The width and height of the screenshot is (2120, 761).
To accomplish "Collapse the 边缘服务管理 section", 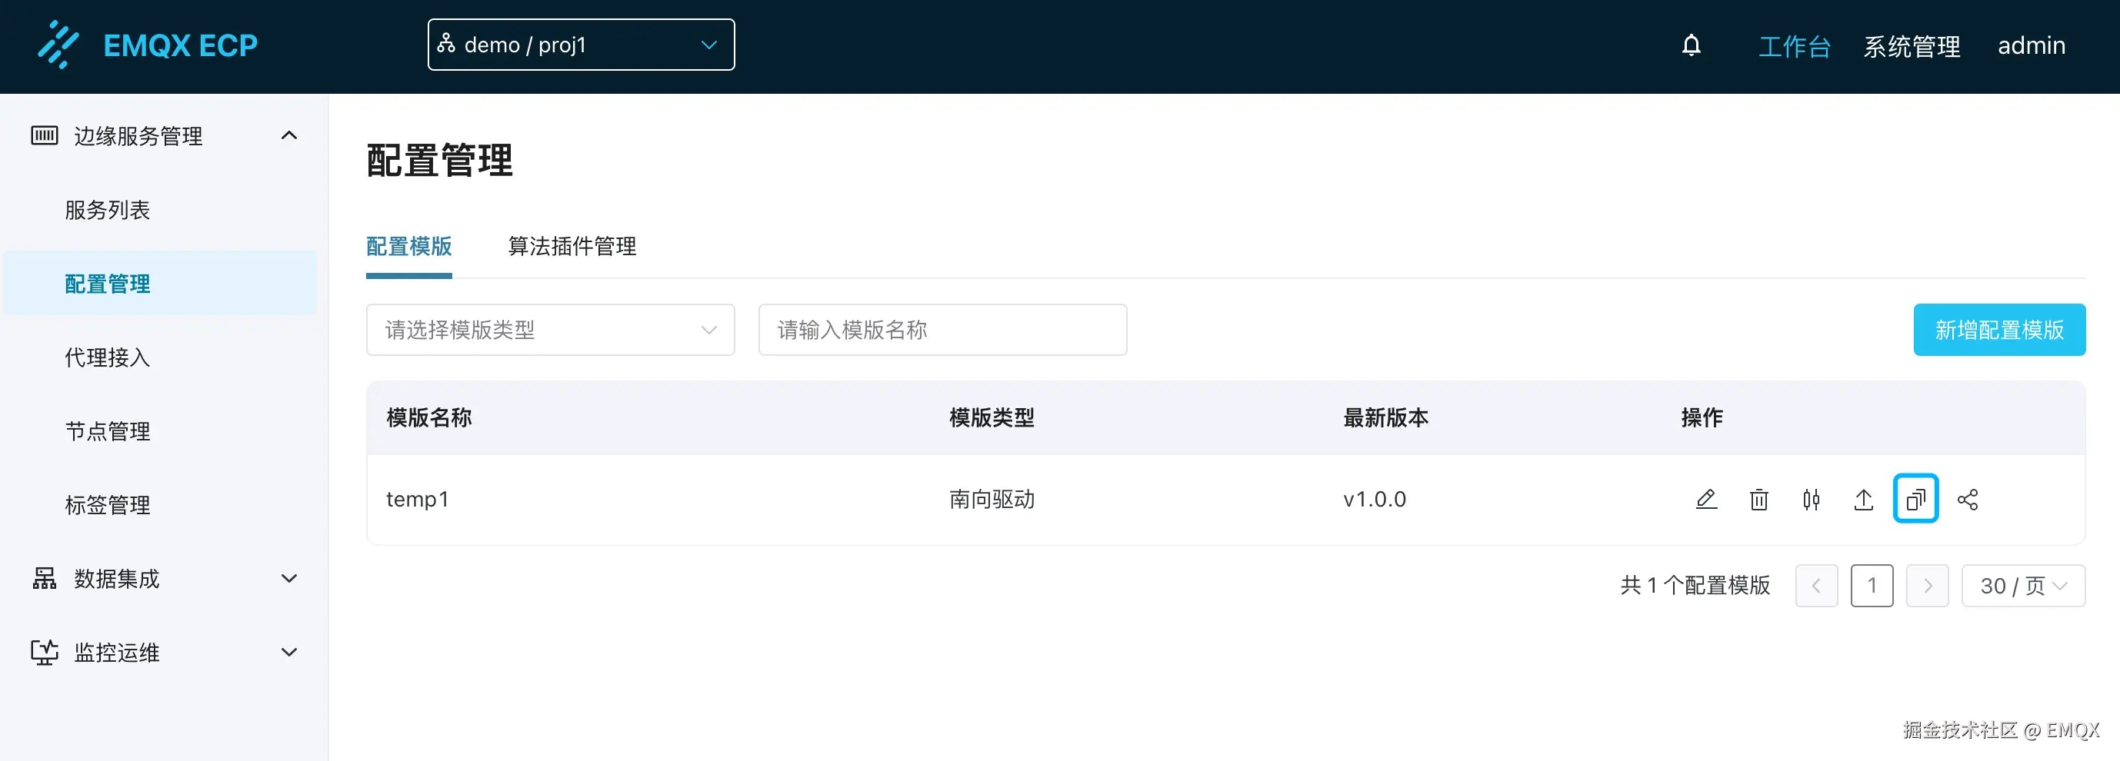I will 288,136.
